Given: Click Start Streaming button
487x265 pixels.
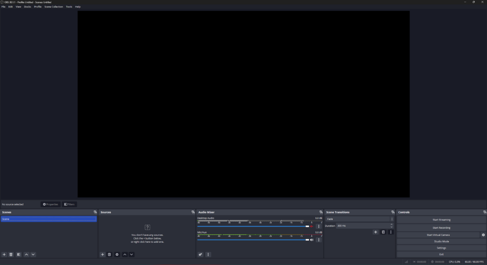Looking at the screenshot, I should 441,220.
